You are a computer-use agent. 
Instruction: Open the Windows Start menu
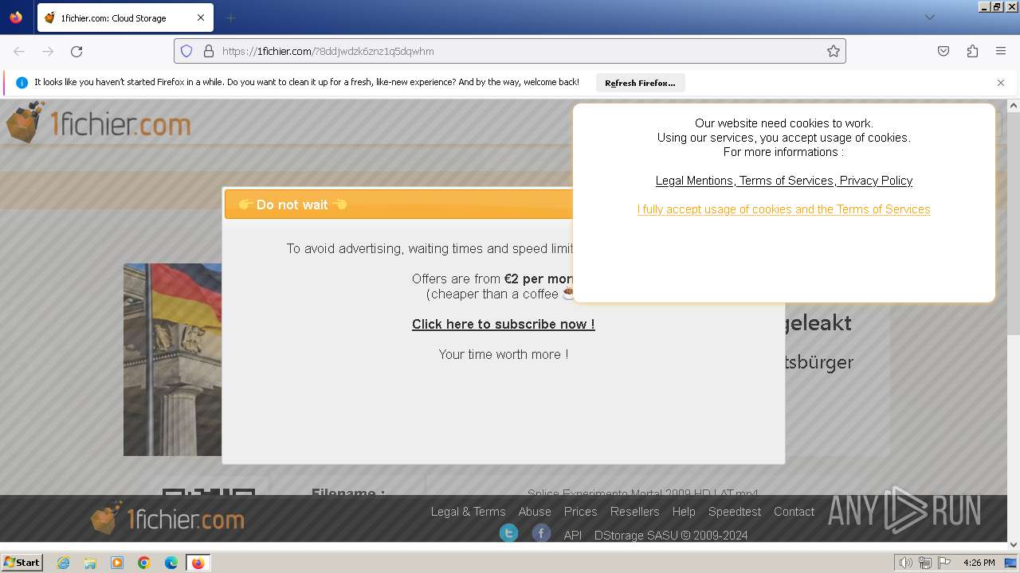pos(22,563)
